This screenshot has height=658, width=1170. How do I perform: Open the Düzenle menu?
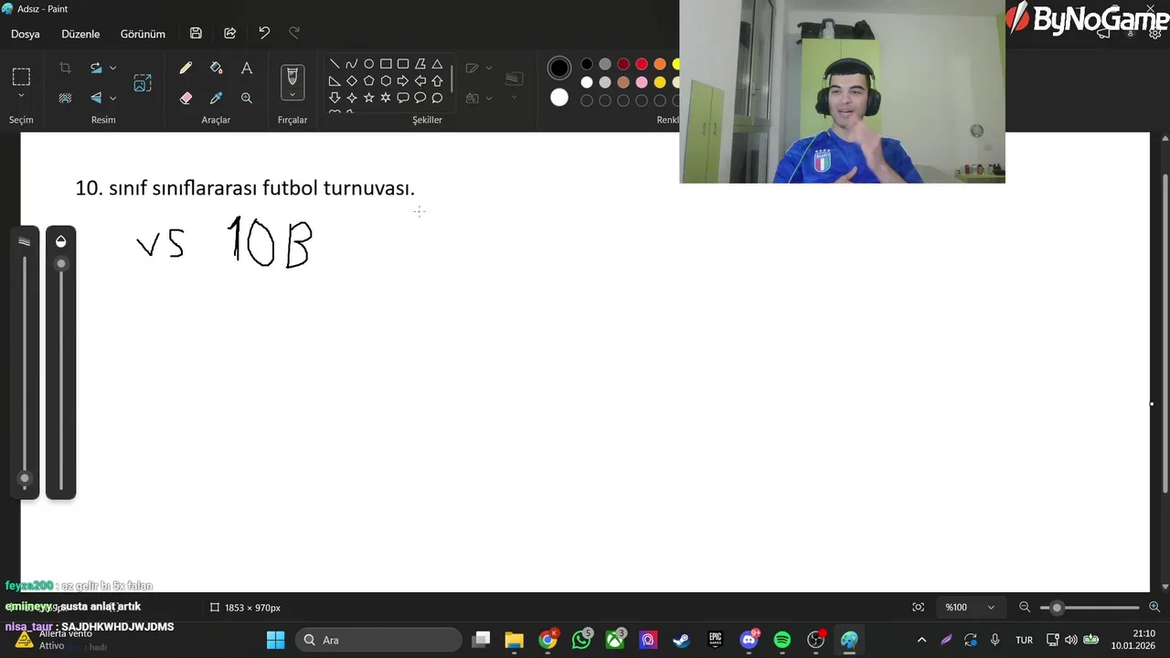click(80, 34)
